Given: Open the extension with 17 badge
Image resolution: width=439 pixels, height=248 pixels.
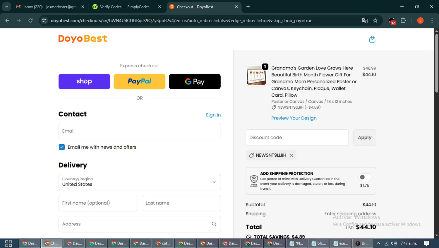Looking at the screenshot, I should click(x=392, y=21).
